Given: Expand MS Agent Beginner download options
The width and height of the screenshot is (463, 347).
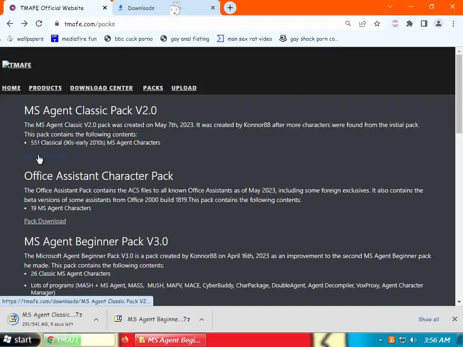Looking at the screenshot, I should [x=202, y=319].
